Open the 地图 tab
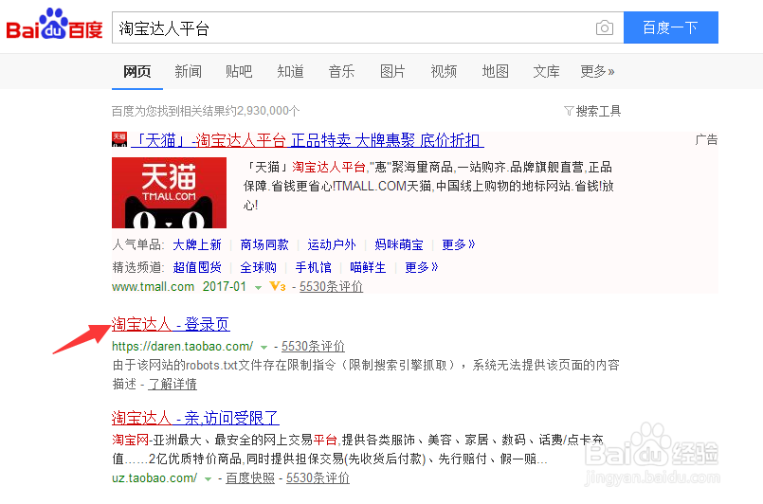 [x=496, y=71]
